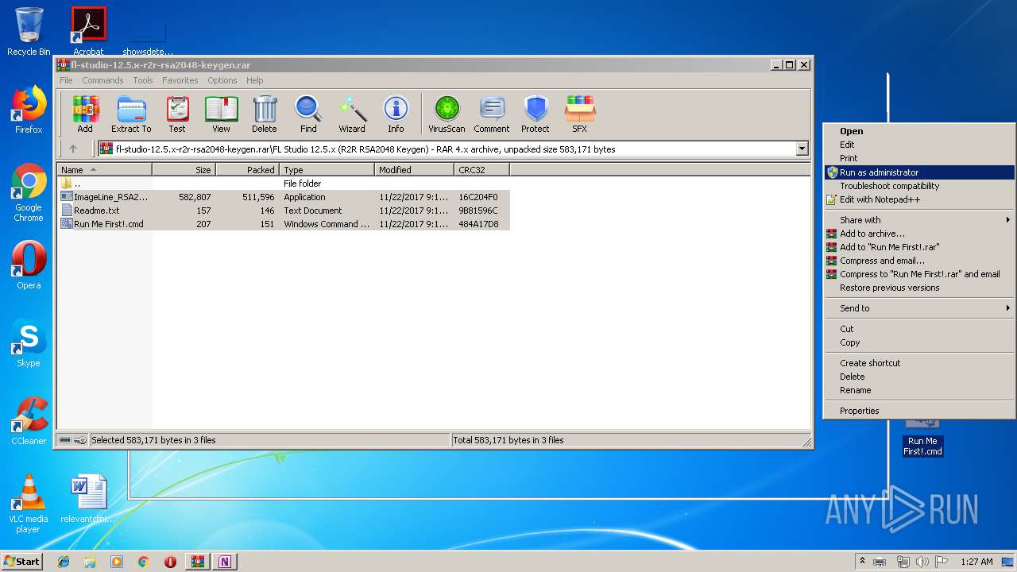The height and width of the screenshot is (572, 1017).
Task: Show hidden system tray icons
Action: [x=862, y=562]
